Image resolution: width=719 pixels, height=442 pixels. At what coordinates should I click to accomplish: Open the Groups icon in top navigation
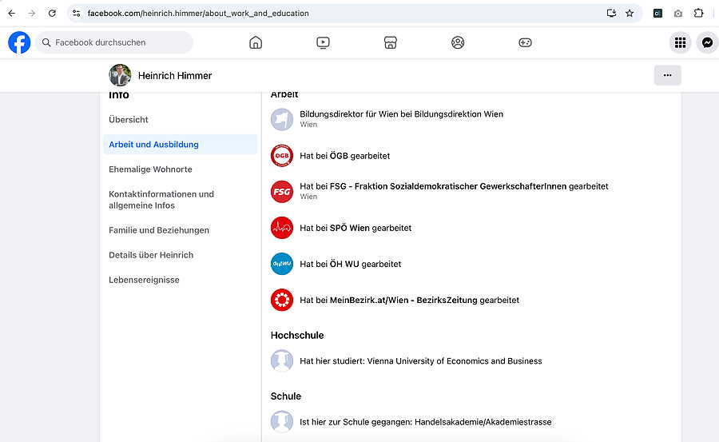tap(458, 42)
